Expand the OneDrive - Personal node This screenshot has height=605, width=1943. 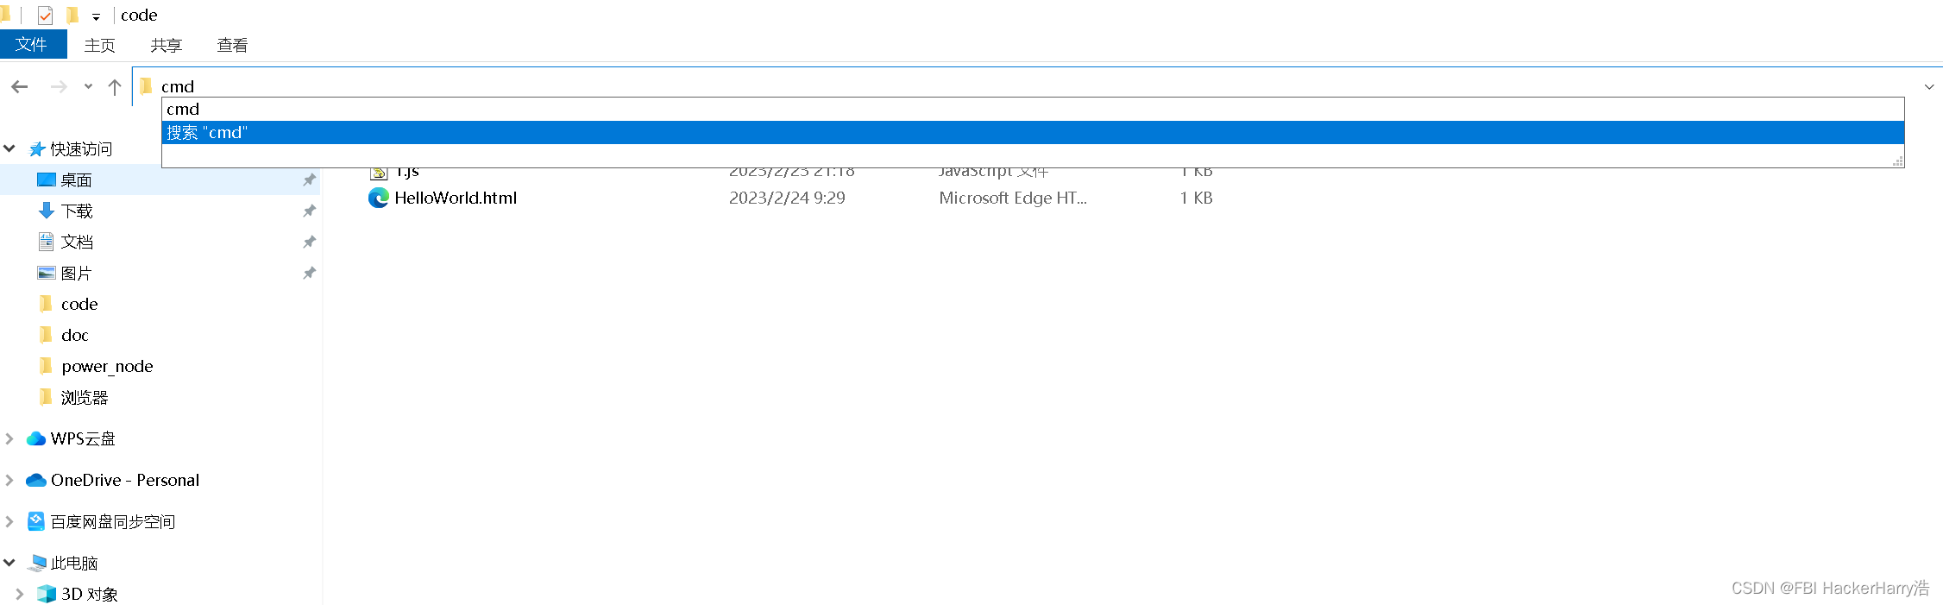[x=9, y=480]
